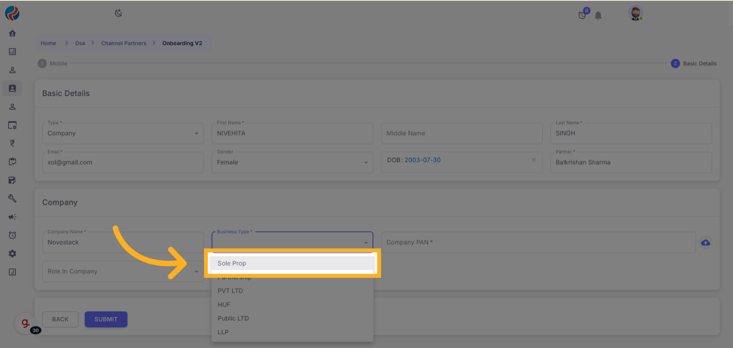
Task: Expand the Type dropdown showing Company
Action: coord(123,133)
